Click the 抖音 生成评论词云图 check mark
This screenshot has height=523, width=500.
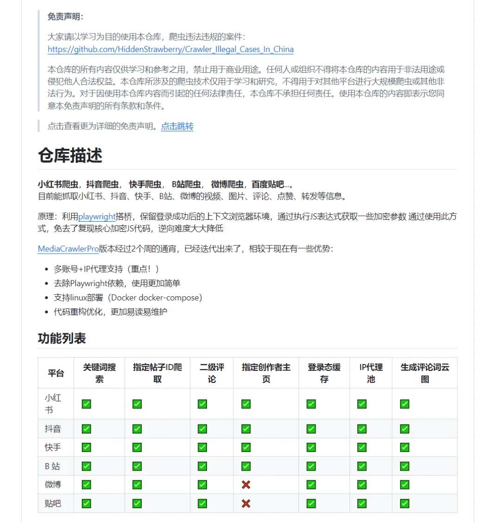click(405, 428)
